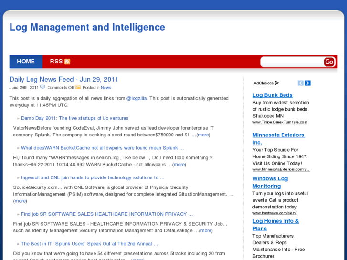Click the folder icon before Posted in
The width and height of the screenshot is (347, 260).
78,87
